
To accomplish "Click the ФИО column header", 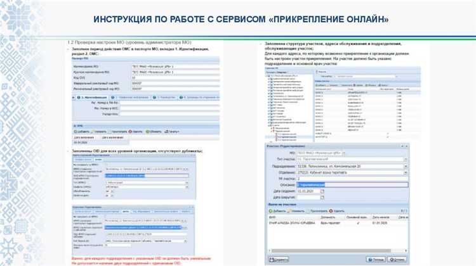I will [272, 217].
